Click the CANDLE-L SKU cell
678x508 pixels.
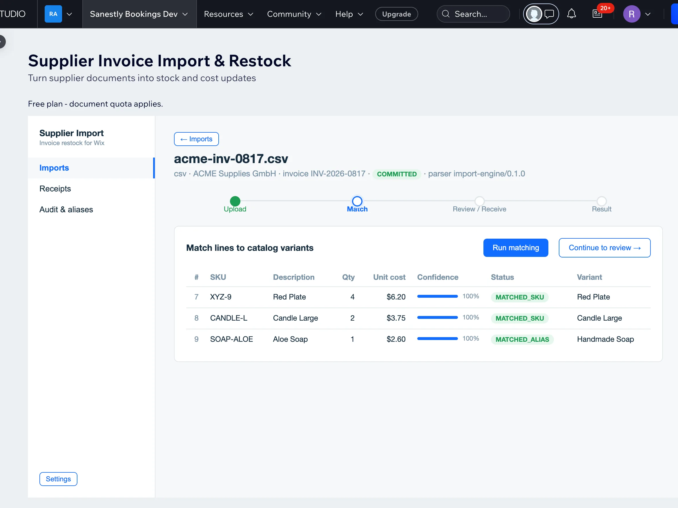(x=228, y=318)
